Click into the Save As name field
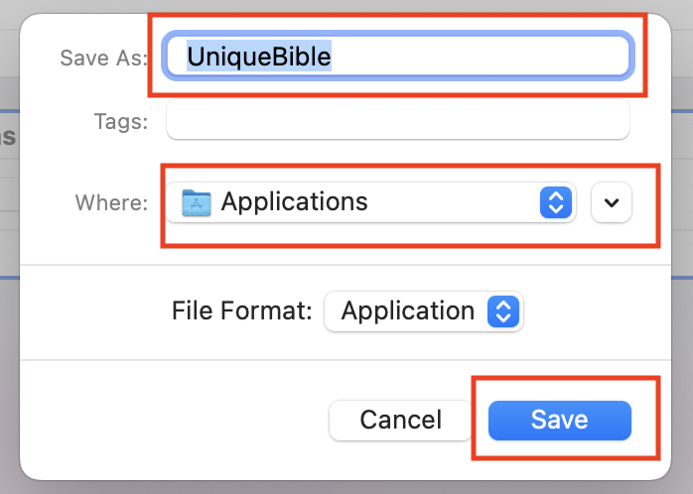This screenshot has height=494, width=693. coord(398,57)
